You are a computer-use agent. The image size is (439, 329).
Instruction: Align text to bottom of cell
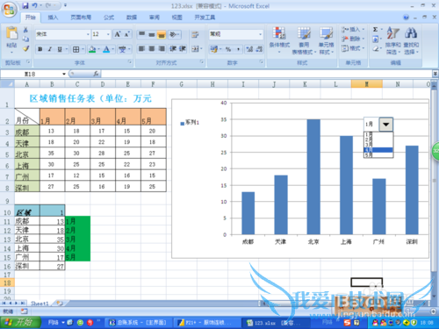point(161,34)
